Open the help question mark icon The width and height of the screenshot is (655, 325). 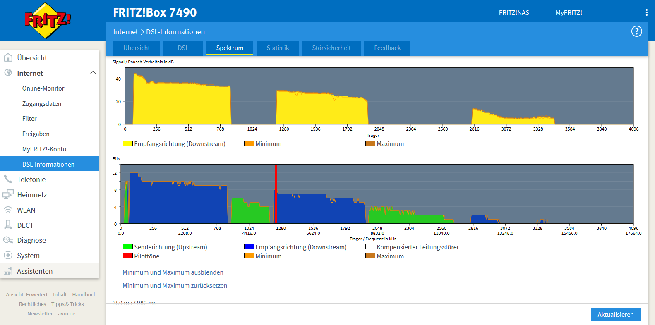click(636, 31)
